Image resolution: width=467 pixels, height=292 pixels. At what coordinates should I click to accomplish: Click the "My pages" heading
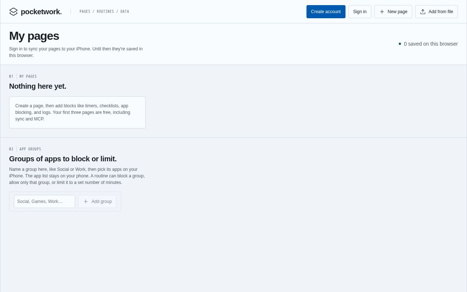tap(34, 36)
